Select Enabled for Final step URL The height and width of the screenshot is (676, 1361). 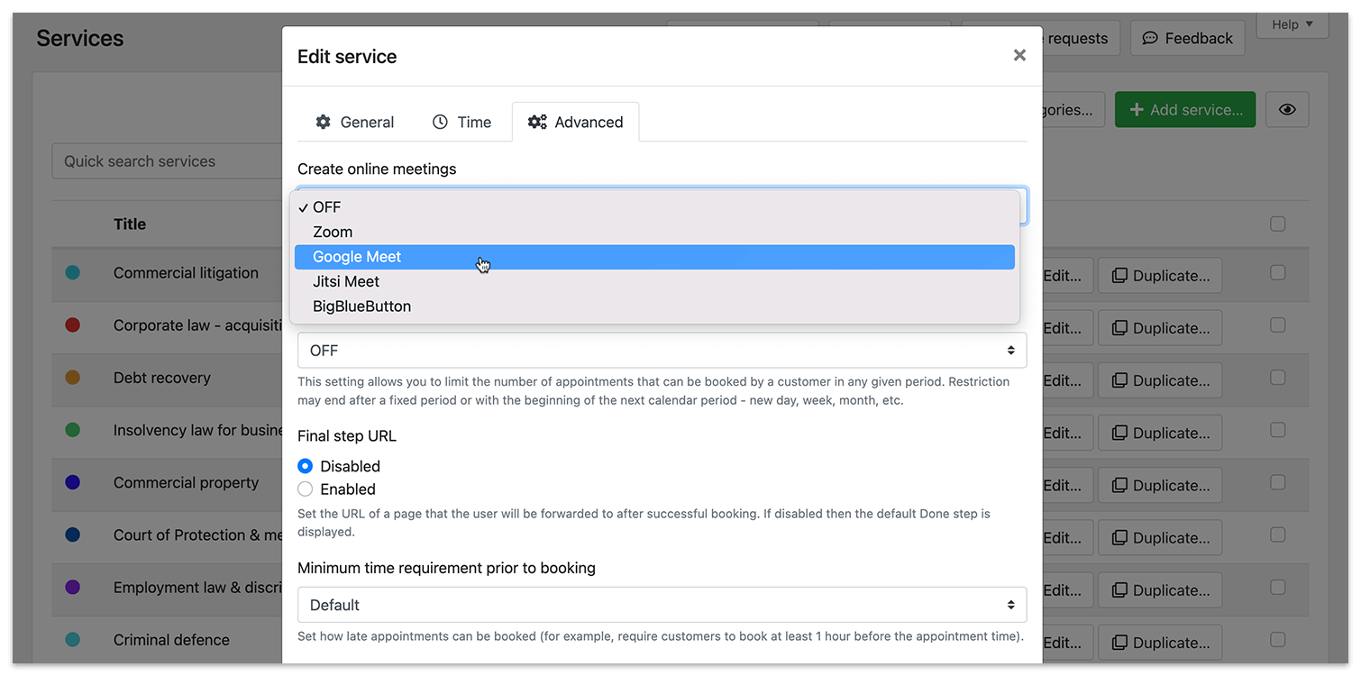click(306, 489)
